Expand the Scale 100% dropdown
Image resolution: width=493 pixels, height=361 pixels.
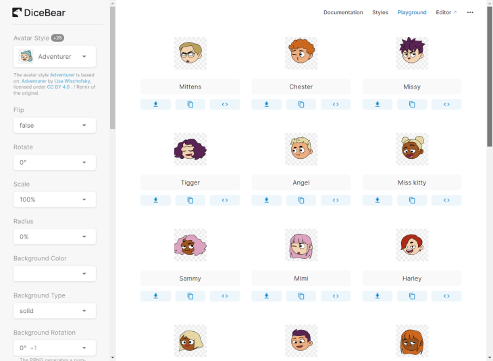(55, 199)
